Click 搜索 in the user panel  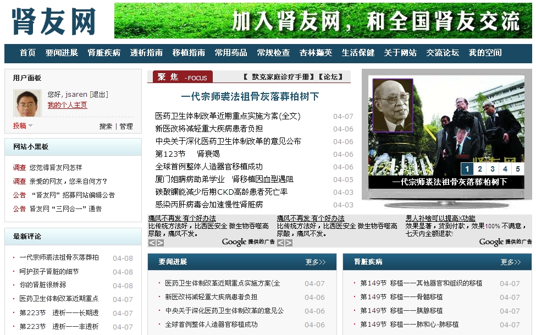(x=106, y=127)
